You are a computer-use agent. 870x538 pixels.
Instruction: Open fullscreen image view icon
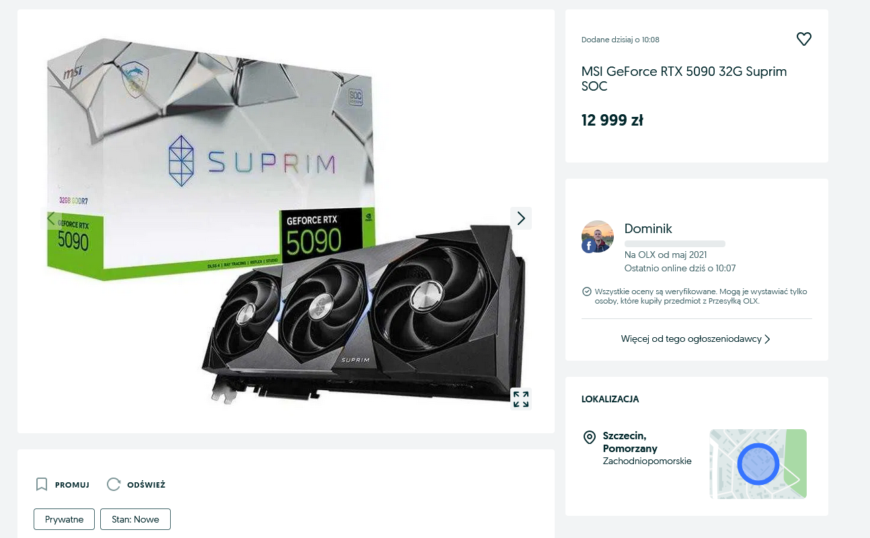[521, 398]
